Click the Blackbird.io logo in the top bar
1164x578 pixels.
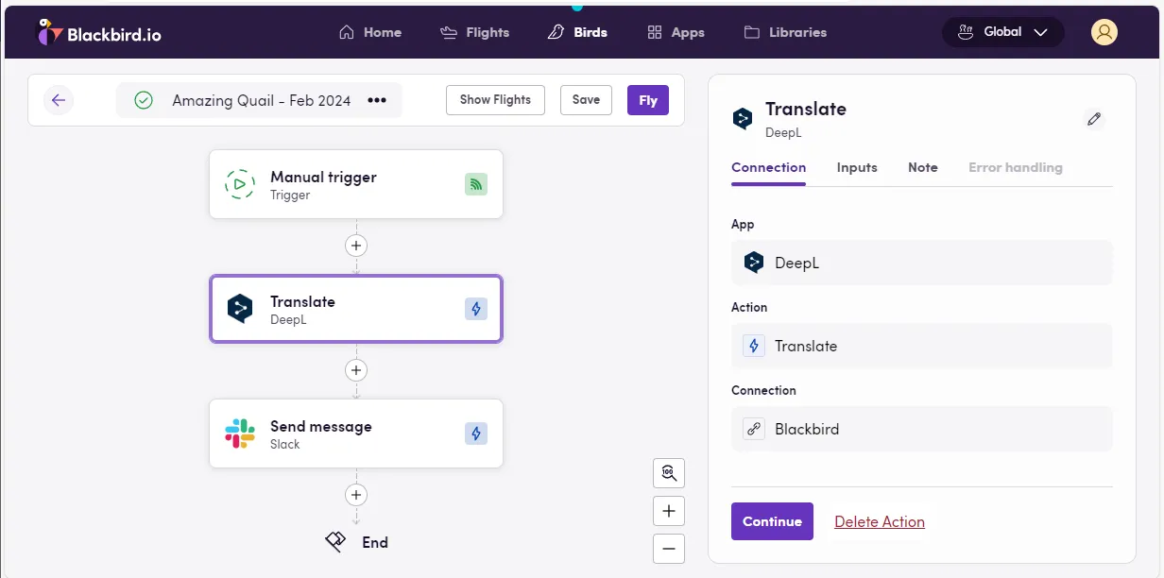coord(98,31)
